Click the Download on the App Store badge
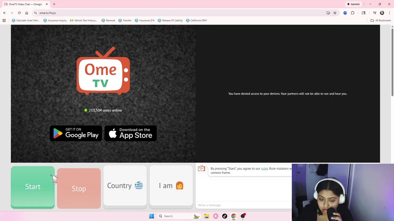394x221 pixels. point(131,133)
